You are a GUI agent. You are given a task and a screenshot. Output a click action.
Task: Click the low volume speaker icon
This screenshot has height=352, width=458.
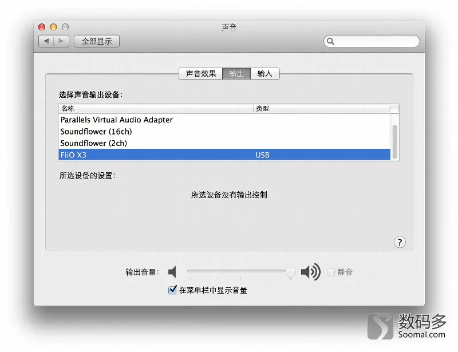[172, 272]
